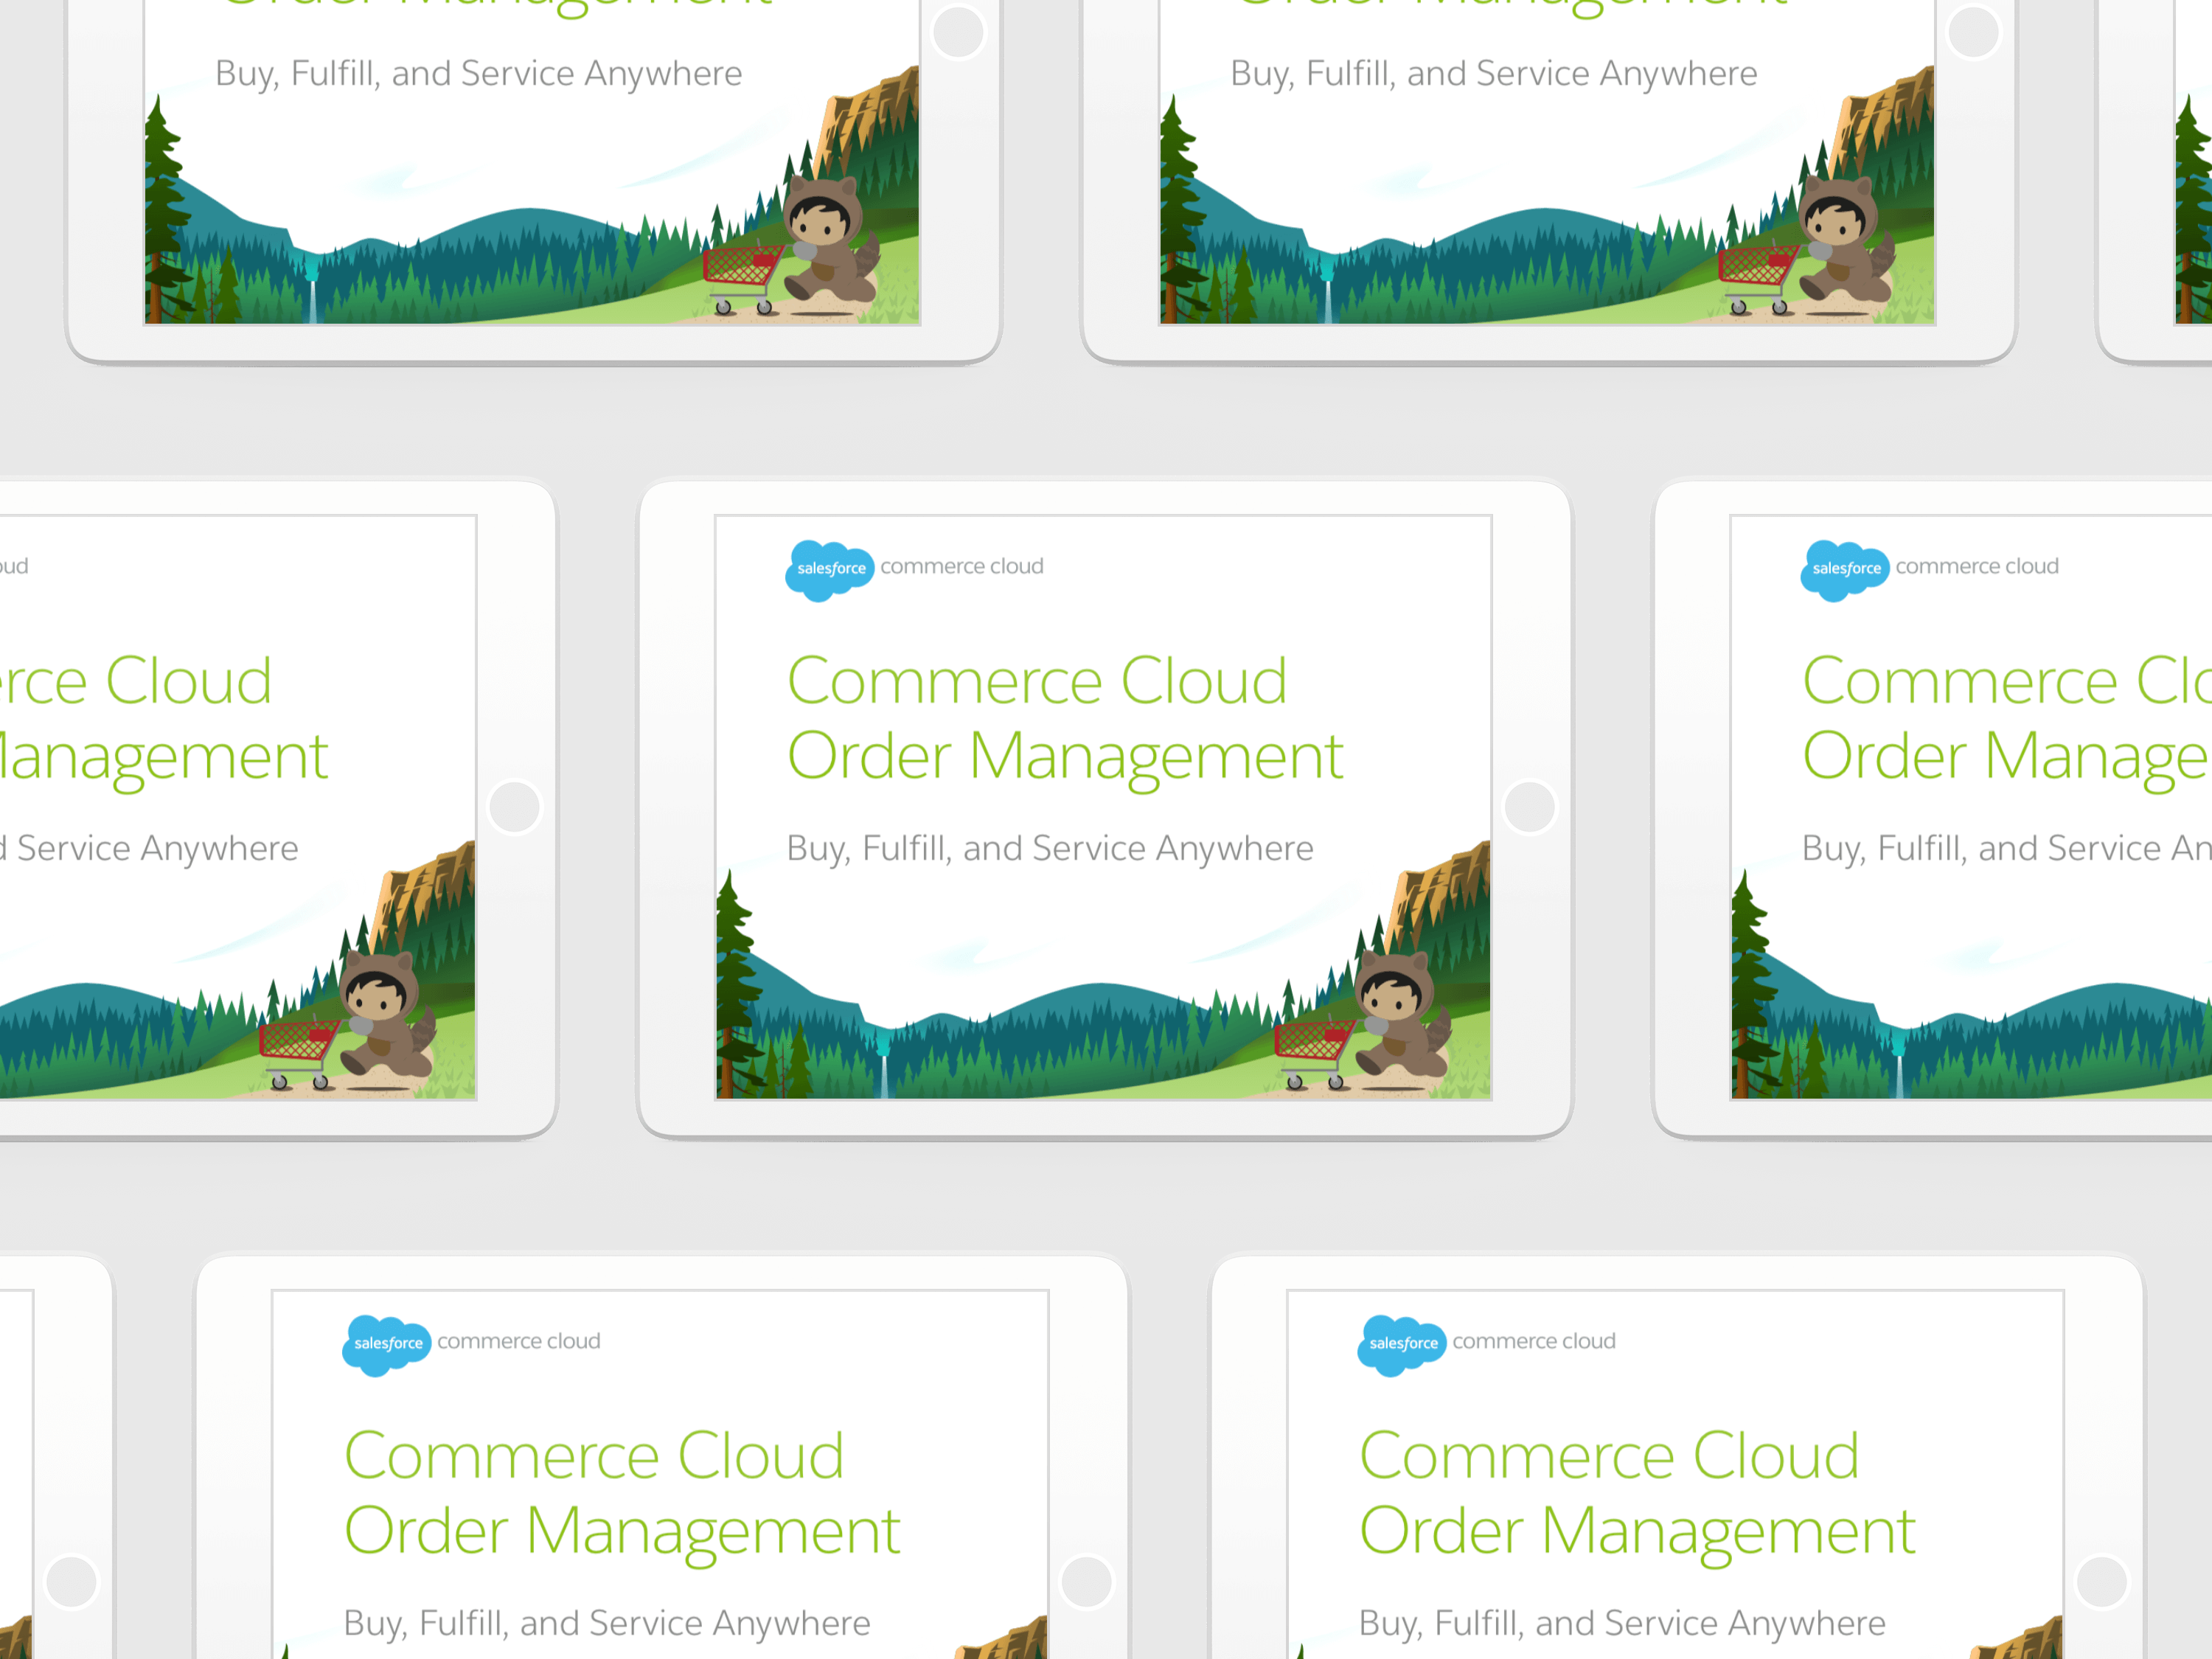The image size is (2212, 1659).
Task: Click Astro mascot on the top-middle tablet
Action: pos(1846,240)
